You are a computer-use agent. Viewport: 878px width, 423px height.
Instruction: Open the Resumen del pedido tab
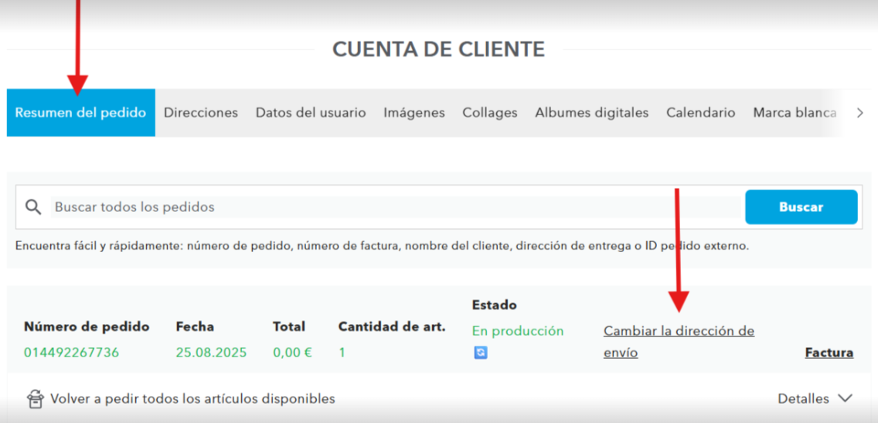(80, 113)
